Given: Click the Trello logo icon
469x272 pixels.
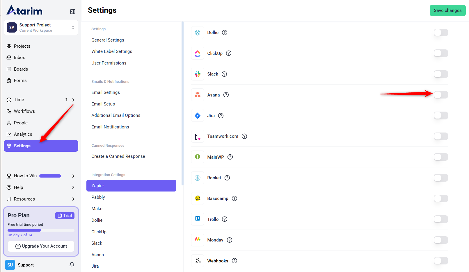Looking at the screenshot, I should (198, 219).
